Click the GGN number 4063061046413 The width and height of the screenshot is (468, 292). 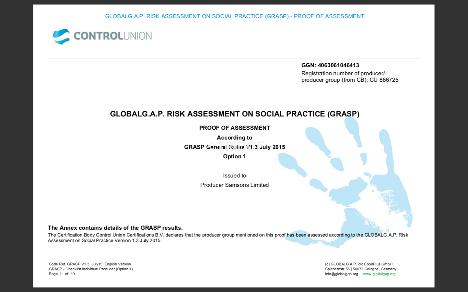click(338, 65)
